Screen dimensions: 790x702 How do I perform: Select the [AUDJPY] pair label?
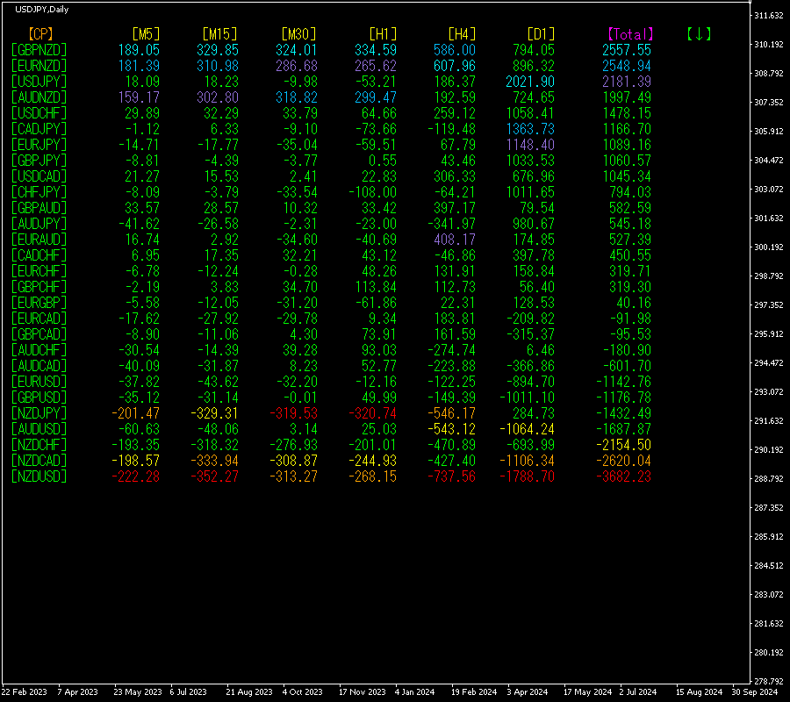point(39,224)
